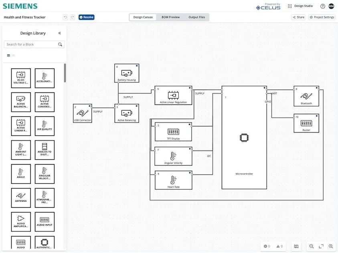Click the warnings count indicator
338x253 pixels.
click(x=279, y=246)
